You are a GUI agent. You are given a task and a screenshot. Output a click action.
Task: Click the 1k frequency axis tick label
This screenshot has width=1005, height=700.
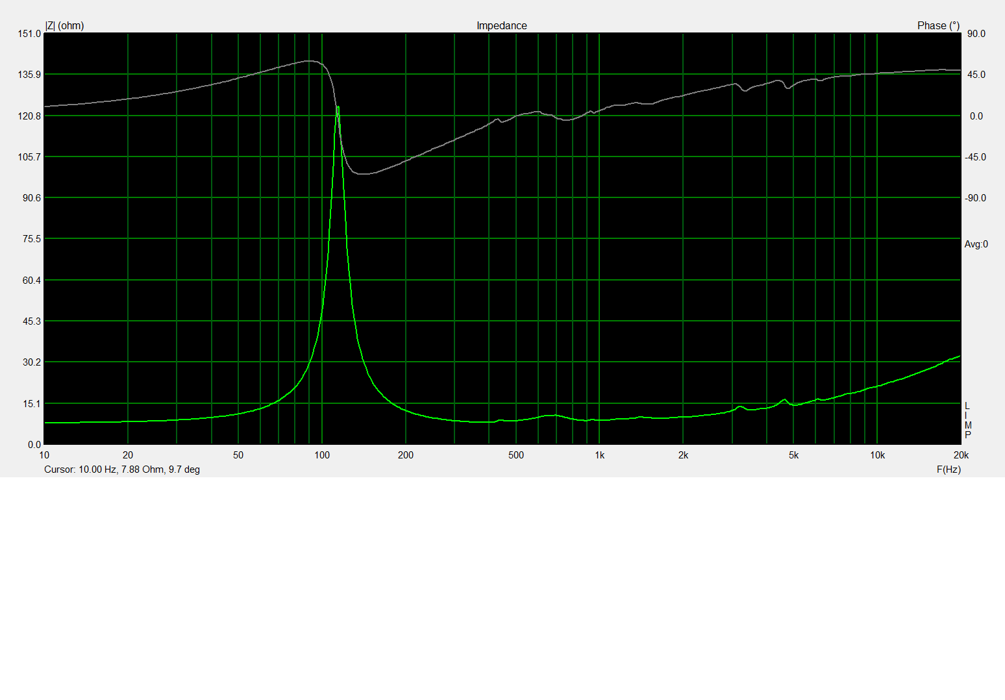pyautogui.click(x=599, y=455)
